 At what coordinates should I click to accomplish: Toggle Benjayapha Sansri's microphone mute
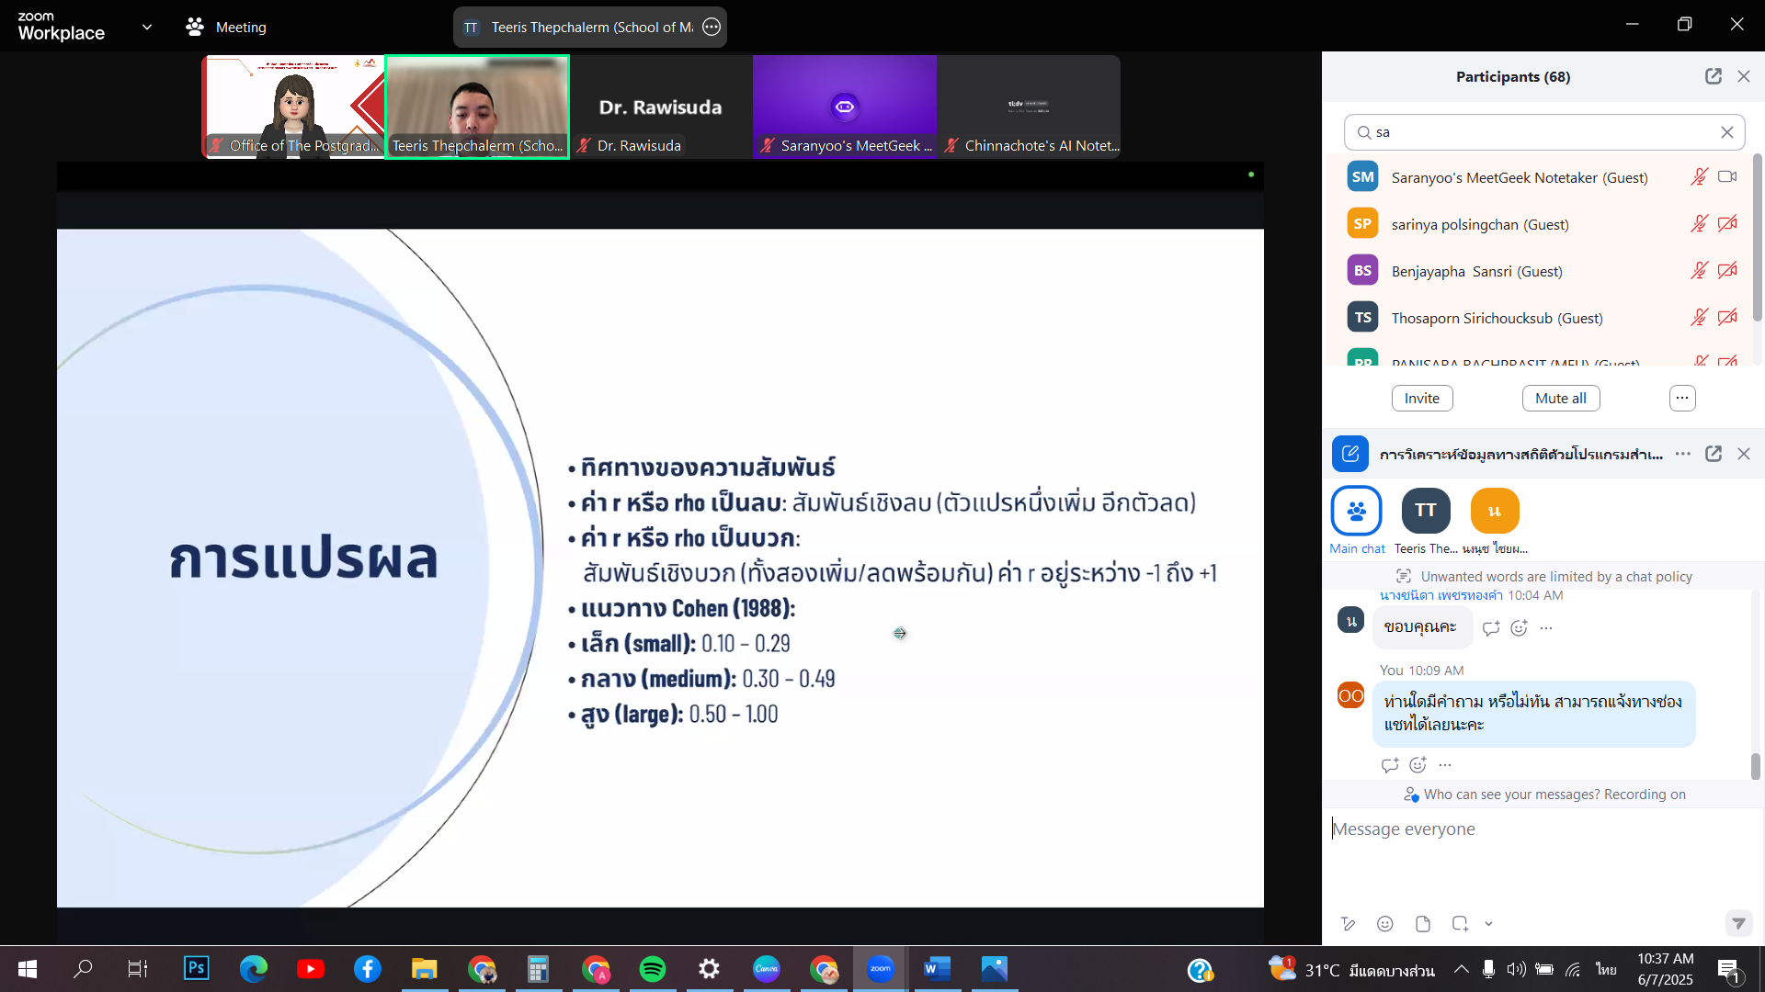(1699, 271)
